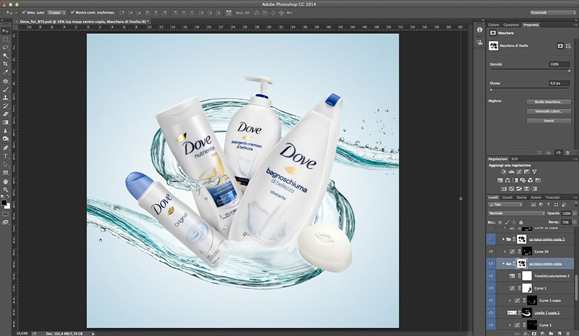Viewport: 579px width, 336px height.
Task: Click the Bordo maschera button
Action: pos(548,102)
